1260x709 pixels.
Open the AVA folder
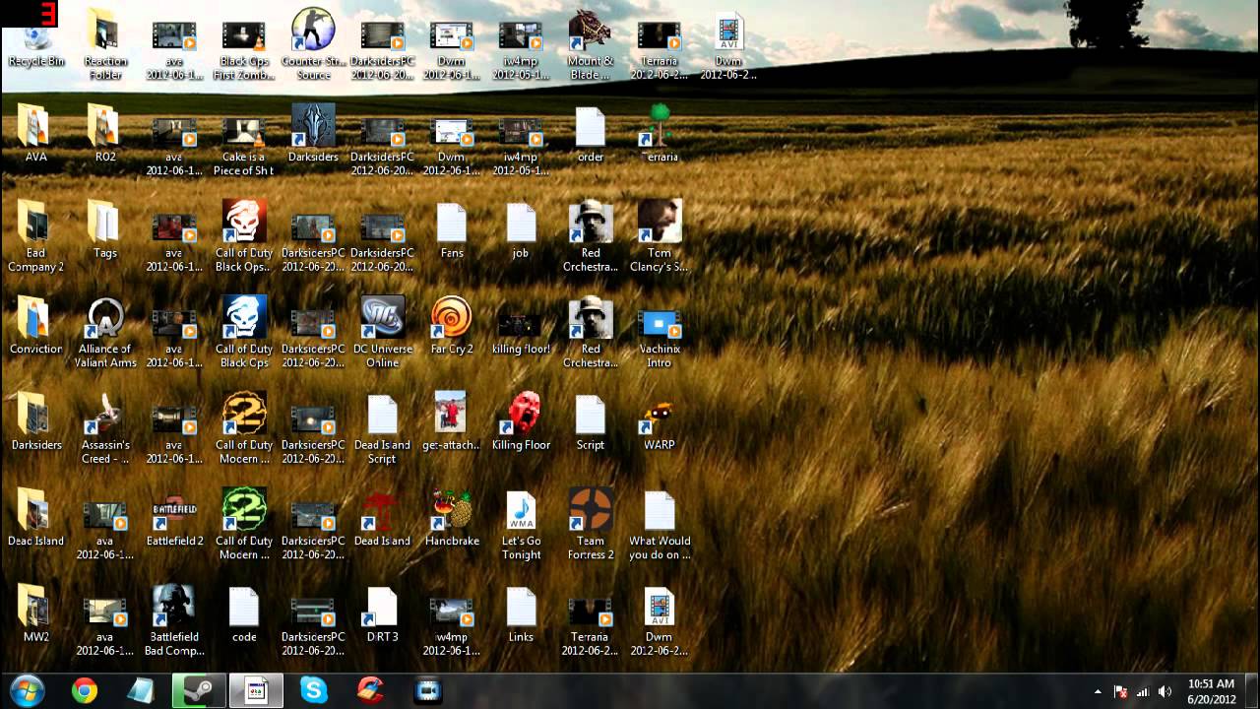35,134
